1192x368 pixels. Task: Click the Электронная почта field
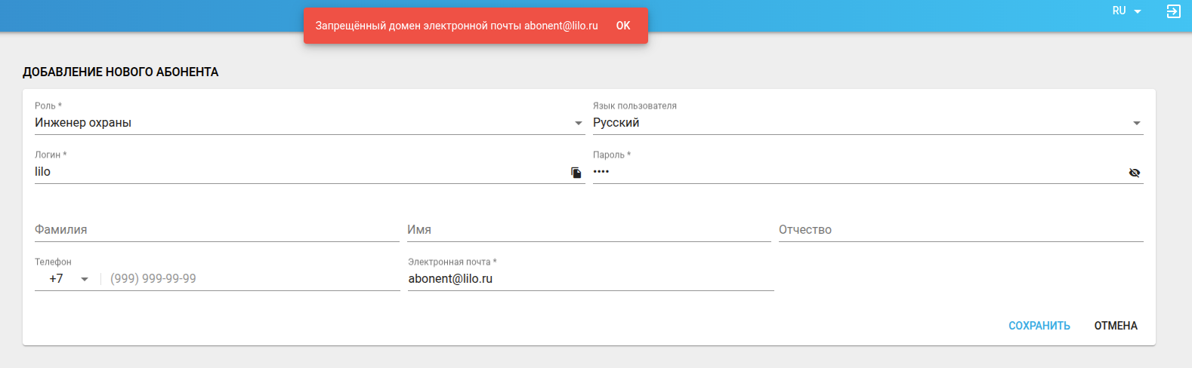click(591, 279)
